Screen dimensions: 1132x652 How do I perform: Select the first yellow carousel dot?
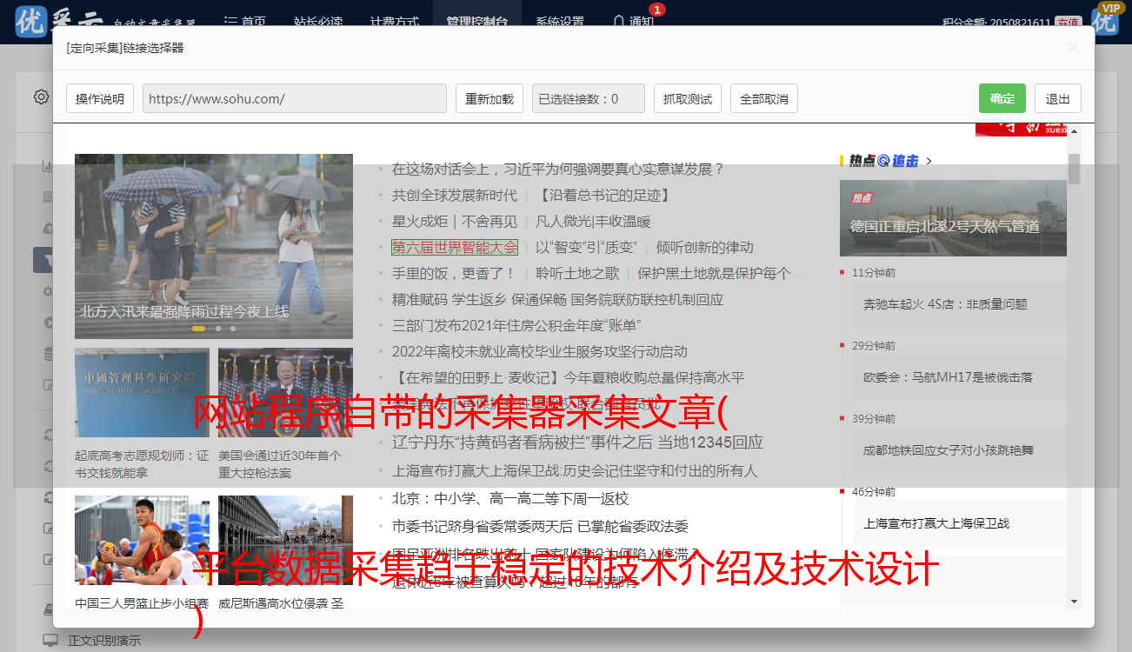coord(198,329)
